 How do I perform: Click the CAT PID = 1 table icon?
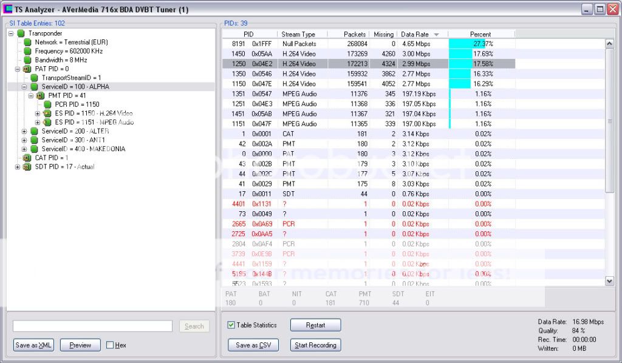click(27, 158)
